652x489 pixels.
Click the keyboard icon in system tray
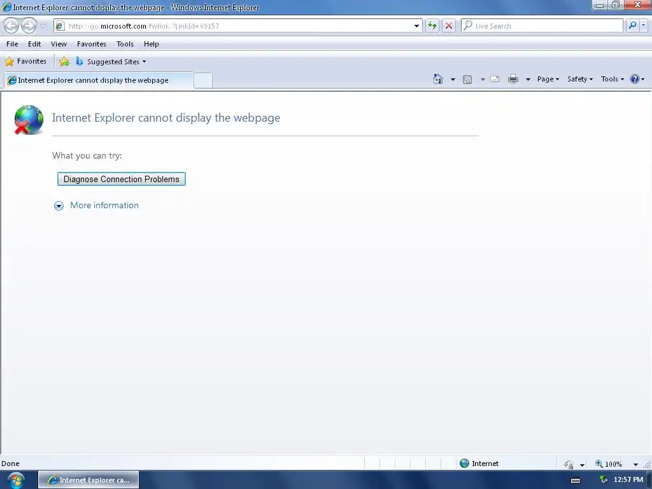[576, 481]
